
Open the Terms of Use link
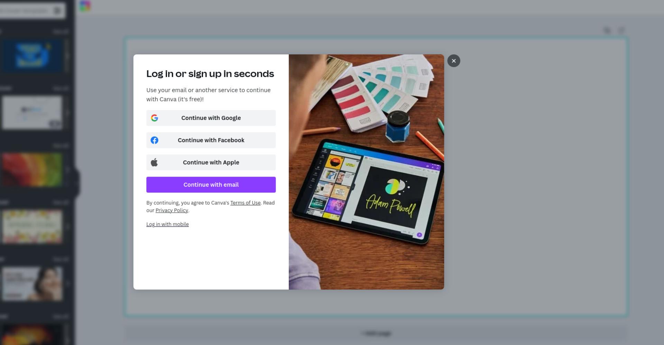(x=246, y=203)
